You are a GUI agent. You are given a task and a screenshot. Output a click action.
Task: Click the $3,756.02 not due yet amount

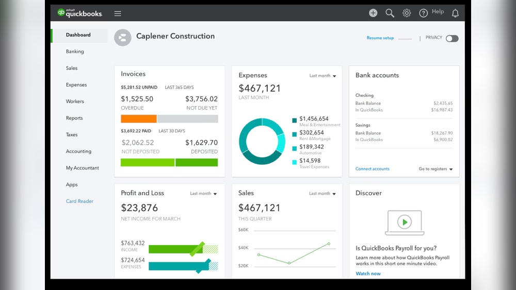201,99
